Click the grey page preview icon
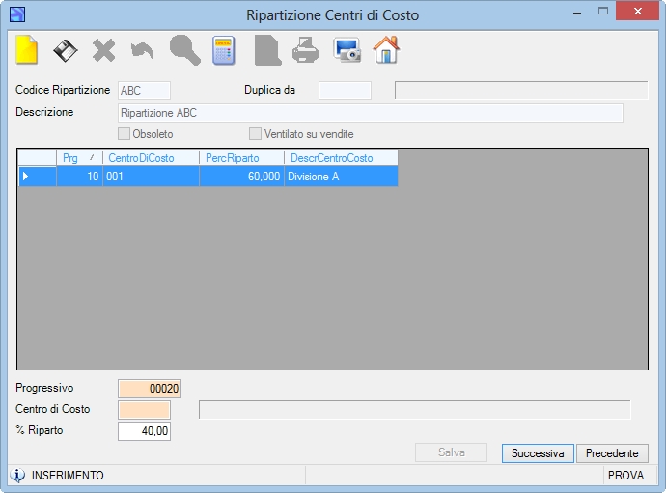The width and height of the screenshot is (666, 493). [267, 50]
